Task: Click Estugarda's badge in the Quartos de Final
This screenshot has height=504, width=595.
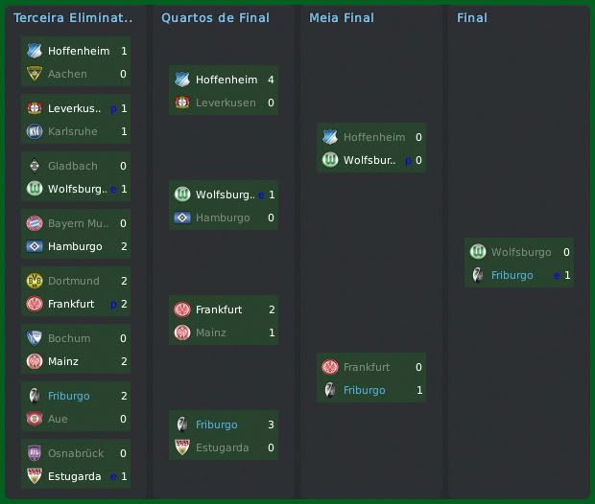Action: point(182,447)
